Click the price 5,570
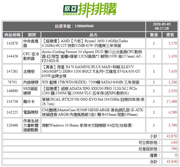Image resolution: width=180 pixels, height=167 pixels. pos(172,43)
